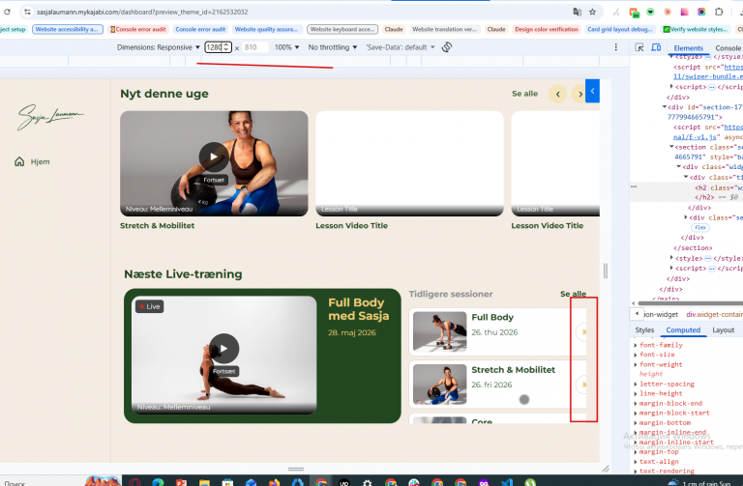Click the flex badge in the Elements tree
Image resolution: width=743 pixels, height=486 pixels.
[x=700, y=228]
